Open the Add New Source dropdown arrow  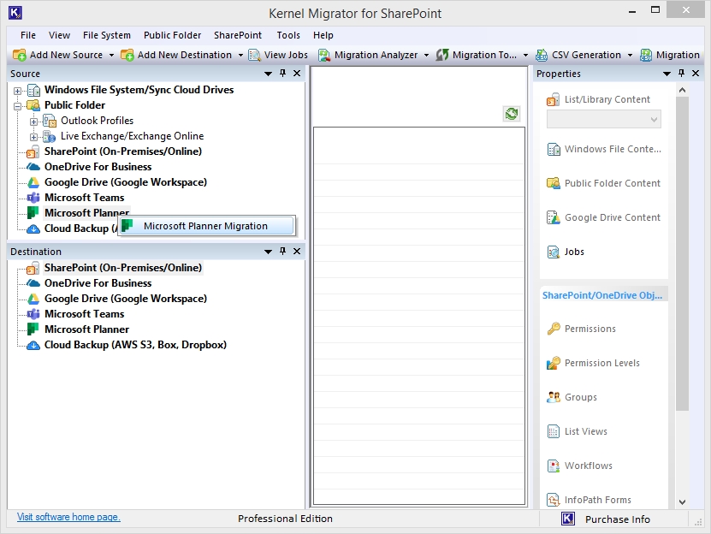pyautogui.click(x=111, y=56)
